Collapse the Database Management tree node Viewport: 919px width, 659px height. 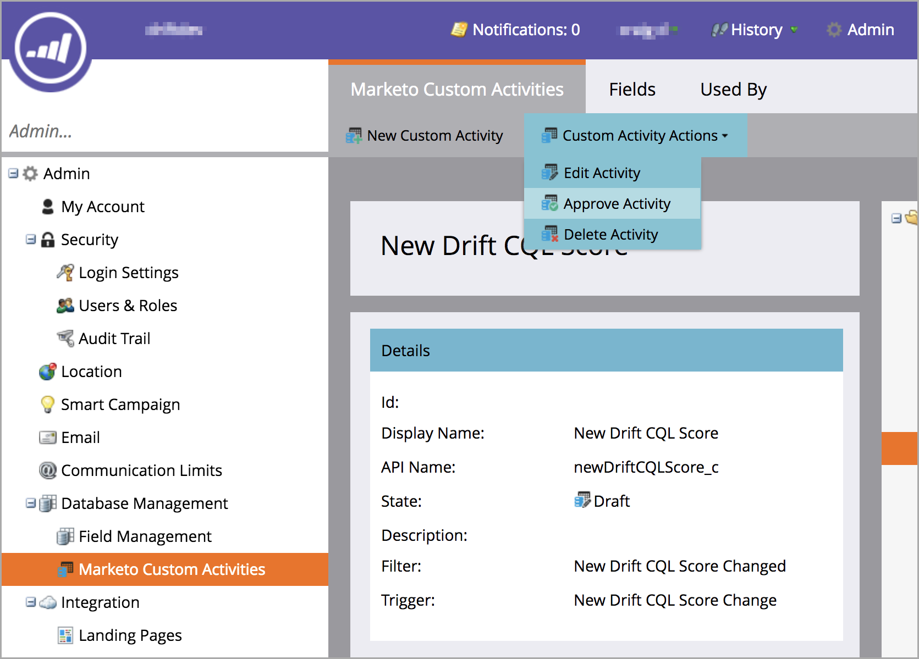click(31, 503)
